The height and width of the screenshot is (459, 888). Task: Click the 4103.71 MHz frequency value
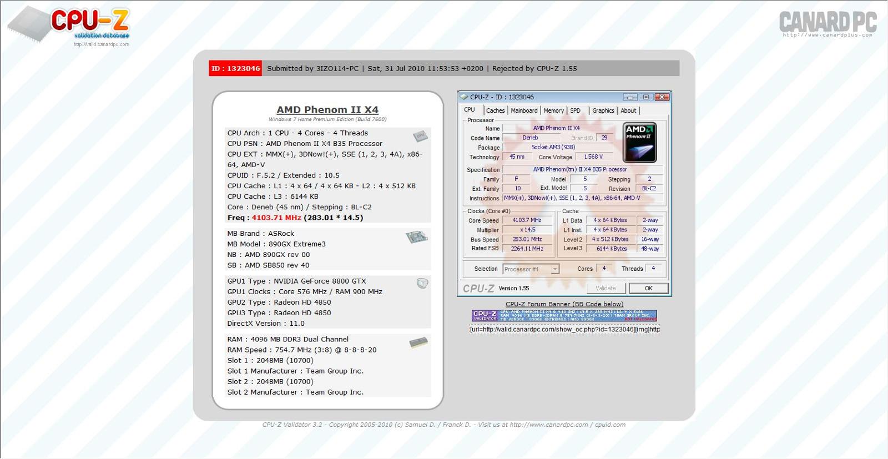point(276,218)
